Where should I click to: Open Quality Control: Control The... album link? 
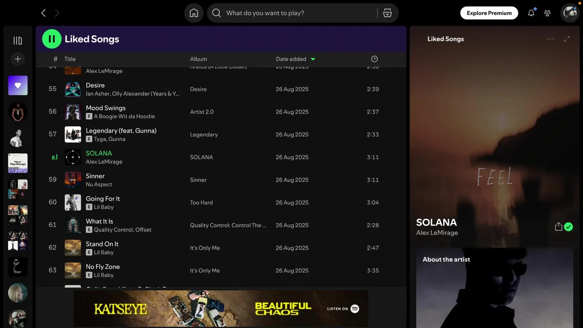[x=228, y=225]
